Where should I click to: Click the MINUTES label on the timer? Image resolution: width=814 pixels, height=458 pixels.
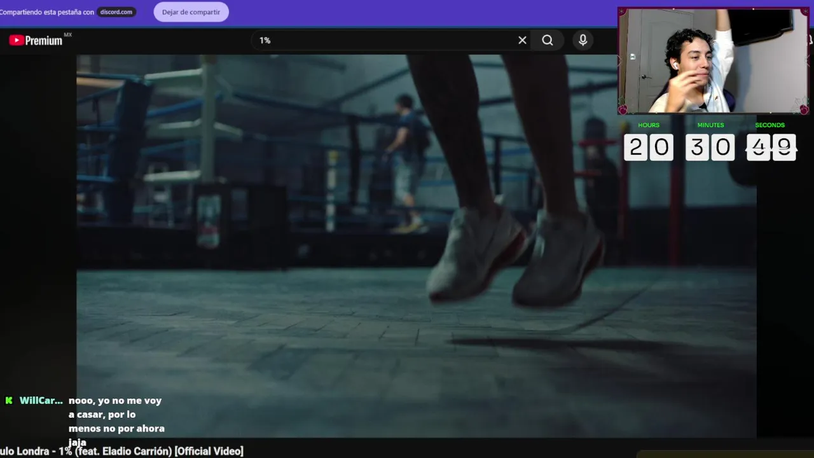[710, 125]
